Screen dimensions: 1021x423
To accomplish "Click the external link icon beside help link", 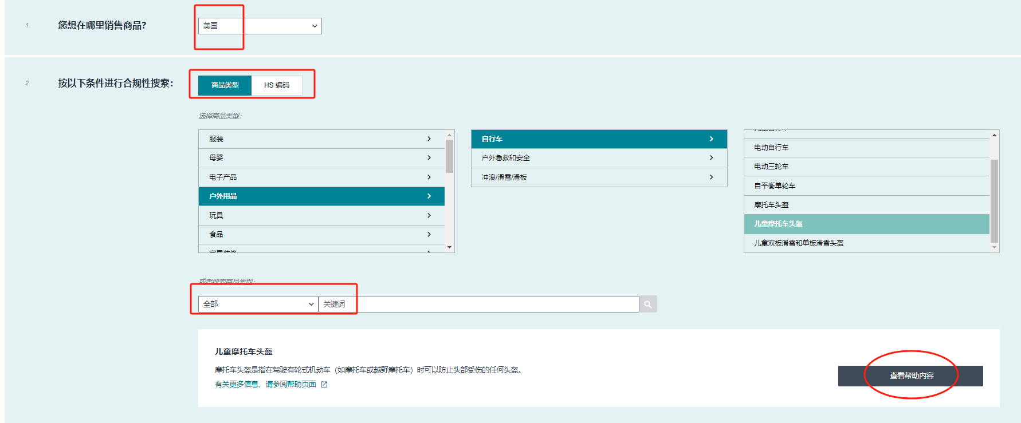I will 324,385.
